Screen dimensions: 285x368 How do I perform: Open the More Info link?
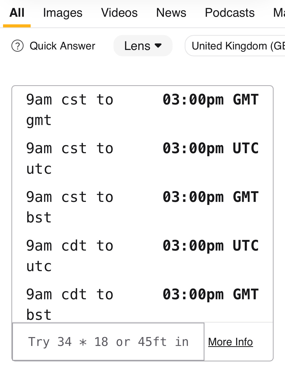pyautogui.click(x=230, y=342)
